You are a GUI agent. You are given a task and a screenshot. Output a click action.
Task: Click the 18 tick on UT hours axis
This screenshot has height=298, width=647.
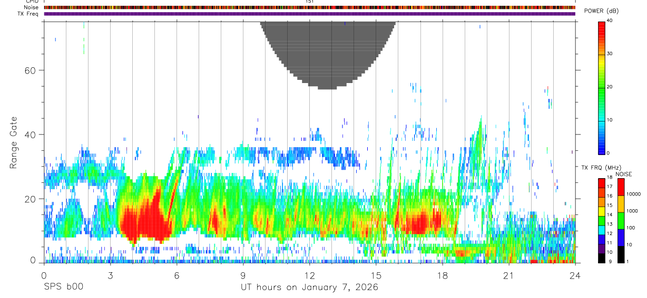443,275
